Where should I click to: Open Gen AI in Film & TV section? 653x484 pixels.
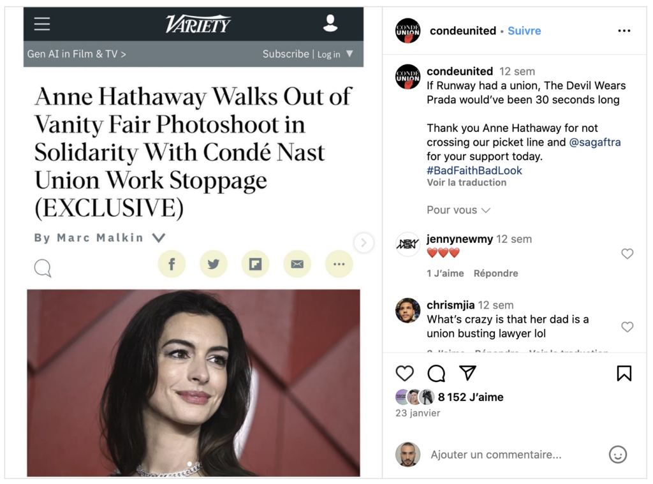[x=77, y=54]
